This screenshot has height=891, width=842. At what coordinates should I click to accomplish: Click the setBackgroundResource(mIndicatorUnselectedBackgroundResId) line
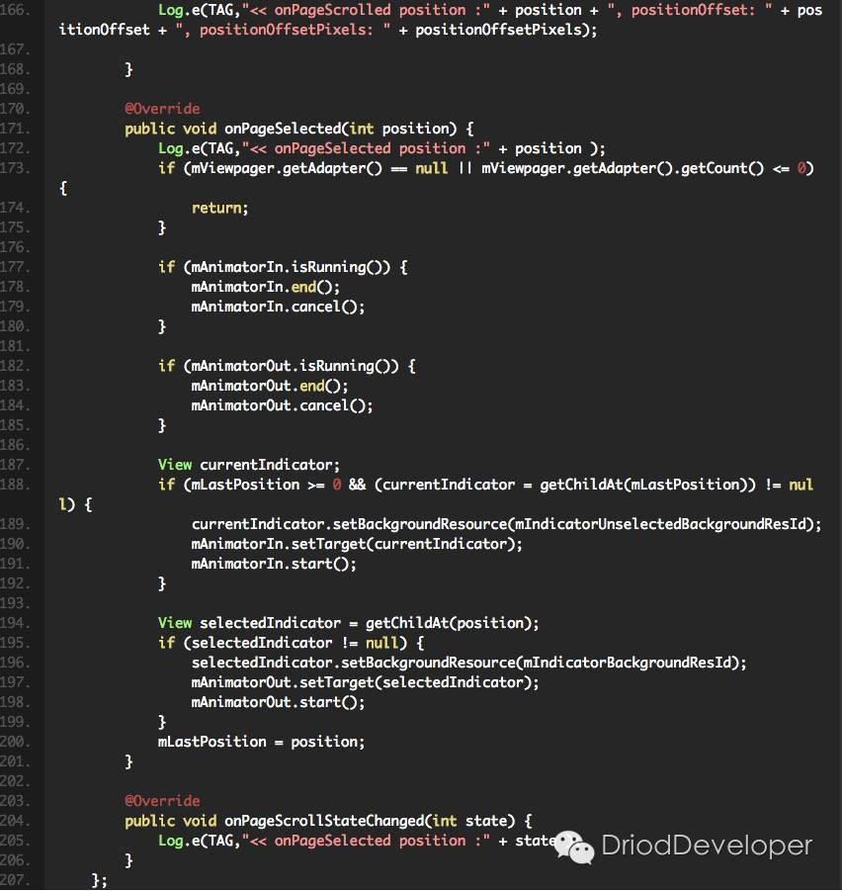coord(506,524)
